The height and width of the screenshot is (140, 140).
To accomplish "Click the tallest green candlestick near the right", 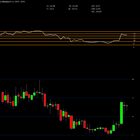I will 122,113.
